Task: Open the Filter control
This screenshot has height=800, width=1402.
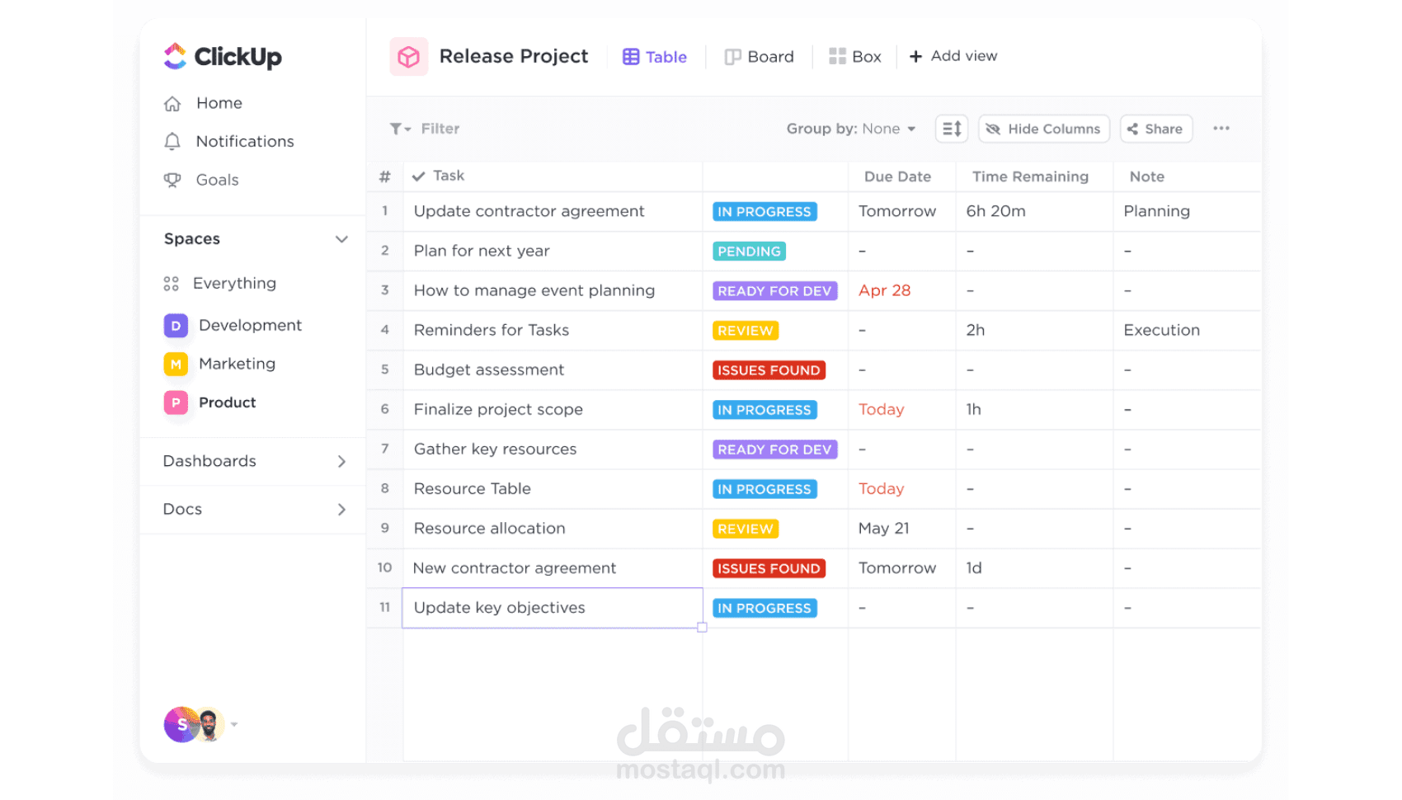Action: point(425,129)
